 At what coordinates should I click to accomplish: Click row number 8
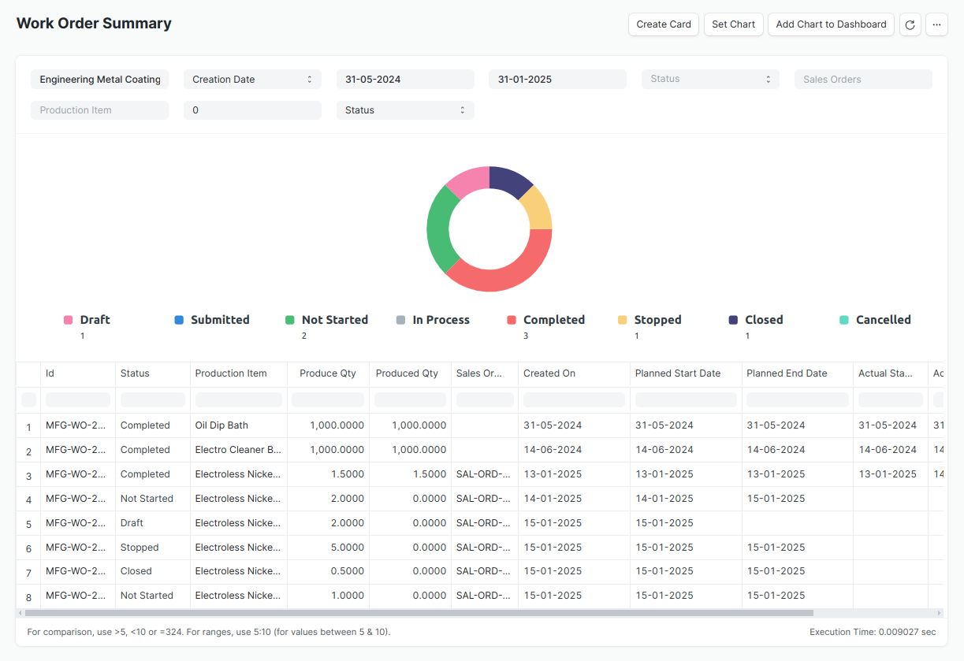[x=28, y=596]
